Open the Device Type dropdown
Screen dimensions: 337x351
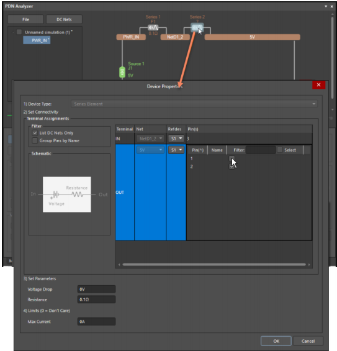194,104
